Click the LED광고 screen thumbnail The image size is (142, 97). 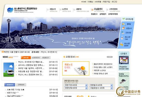click(124, 60)
